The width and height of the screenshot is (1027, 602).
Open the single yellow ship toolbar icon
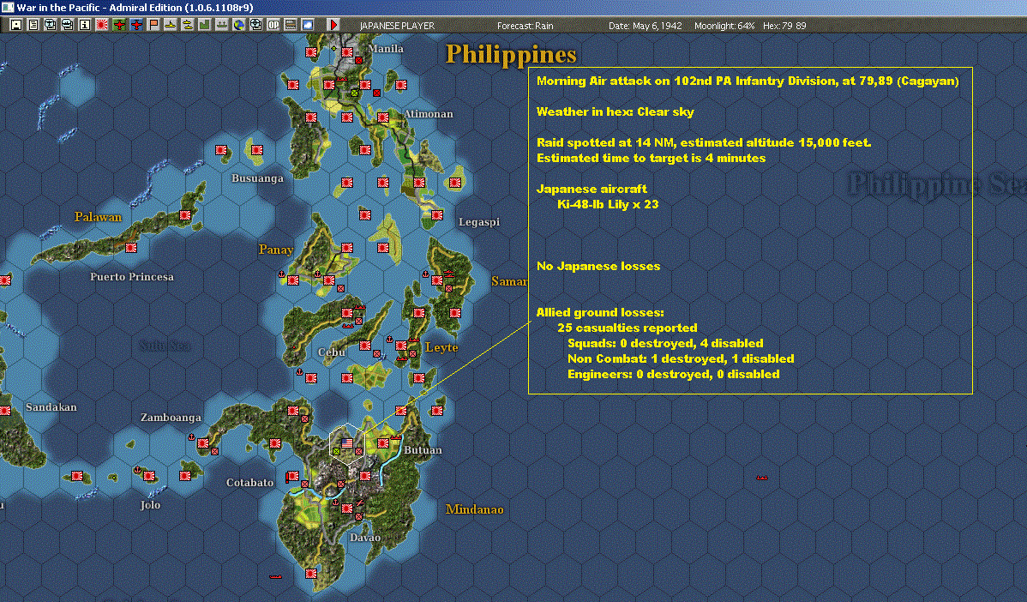[171, 25]
